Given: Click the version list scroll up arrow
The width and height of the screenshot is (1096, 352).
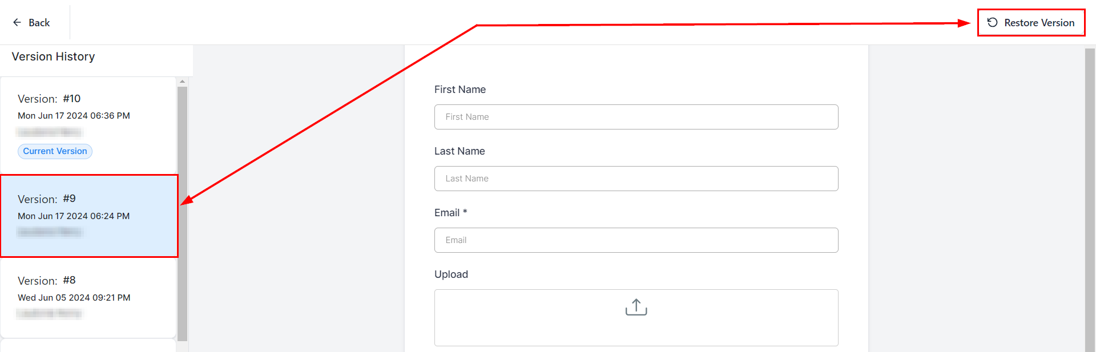Looking at the screenshot, I should tap(182, 82).
